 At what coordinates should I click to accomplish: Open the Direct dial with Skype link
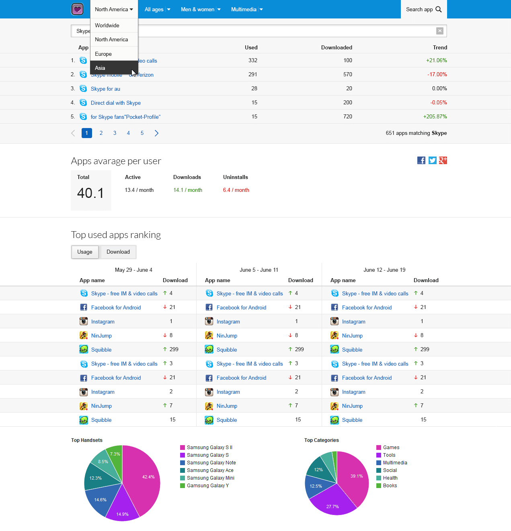coord(115,103)
